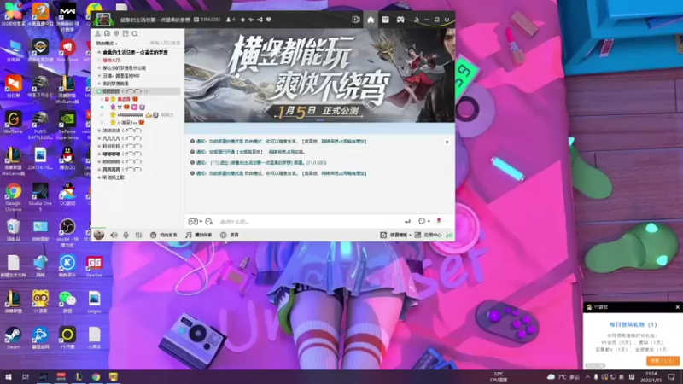The width and height of the screenshot is (683, 384).
Task: Click the video play icon in YY header
Action: [356, 20]
